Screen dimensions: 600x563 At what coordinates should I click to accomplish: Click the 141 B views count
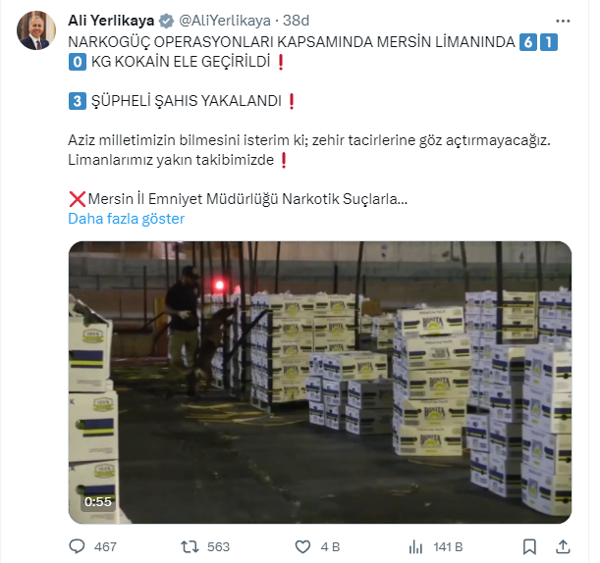click(x=448, y=547)
